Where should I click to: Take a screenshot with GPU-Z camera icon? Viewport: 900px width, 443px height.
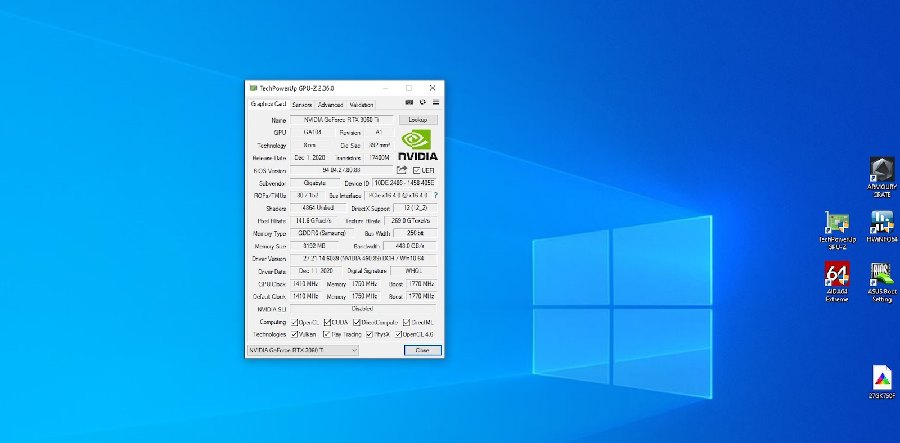coord(409,102)
